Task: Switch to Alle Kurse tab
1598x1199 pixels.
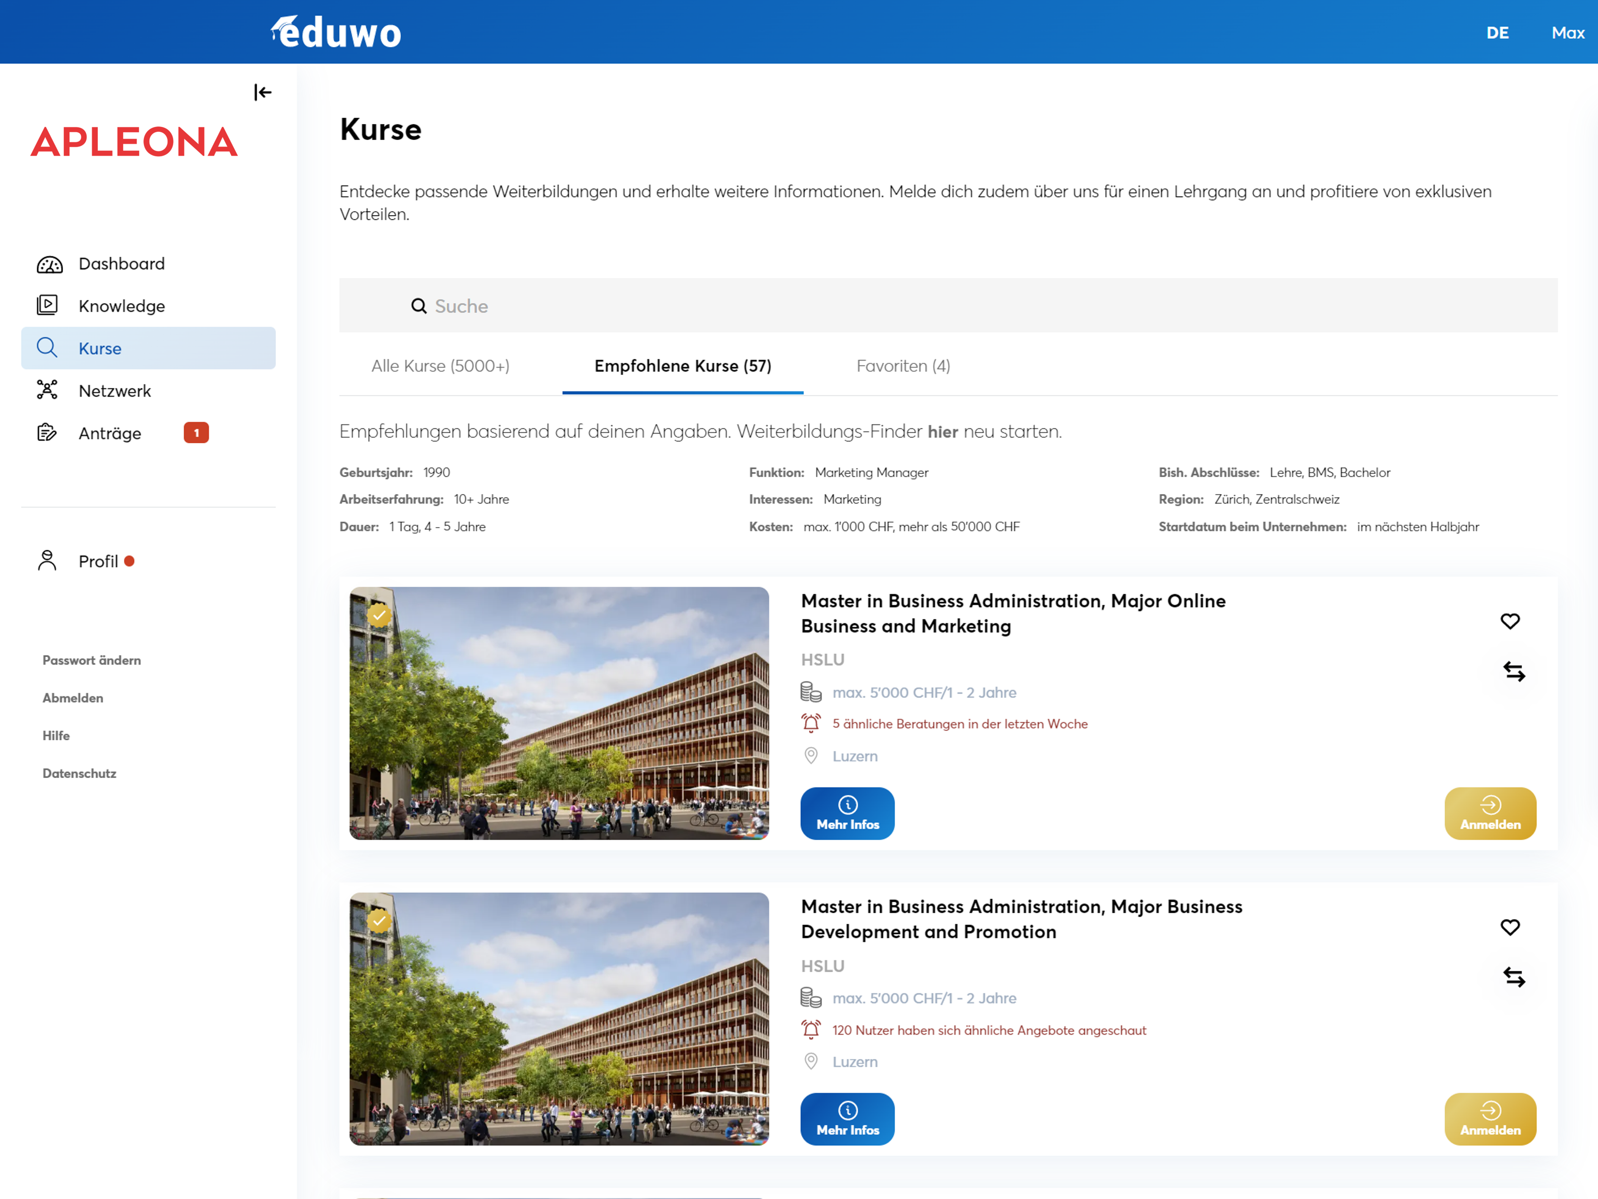Action: click(x=440, y=366)
